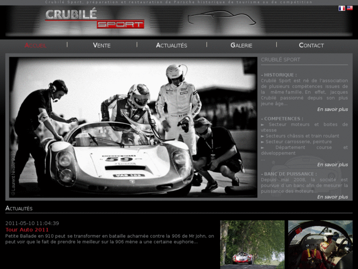Select 'Secteurs châssis et train roulant' entry
Viewport: 358px width, 269px height.
click(300, 136)
